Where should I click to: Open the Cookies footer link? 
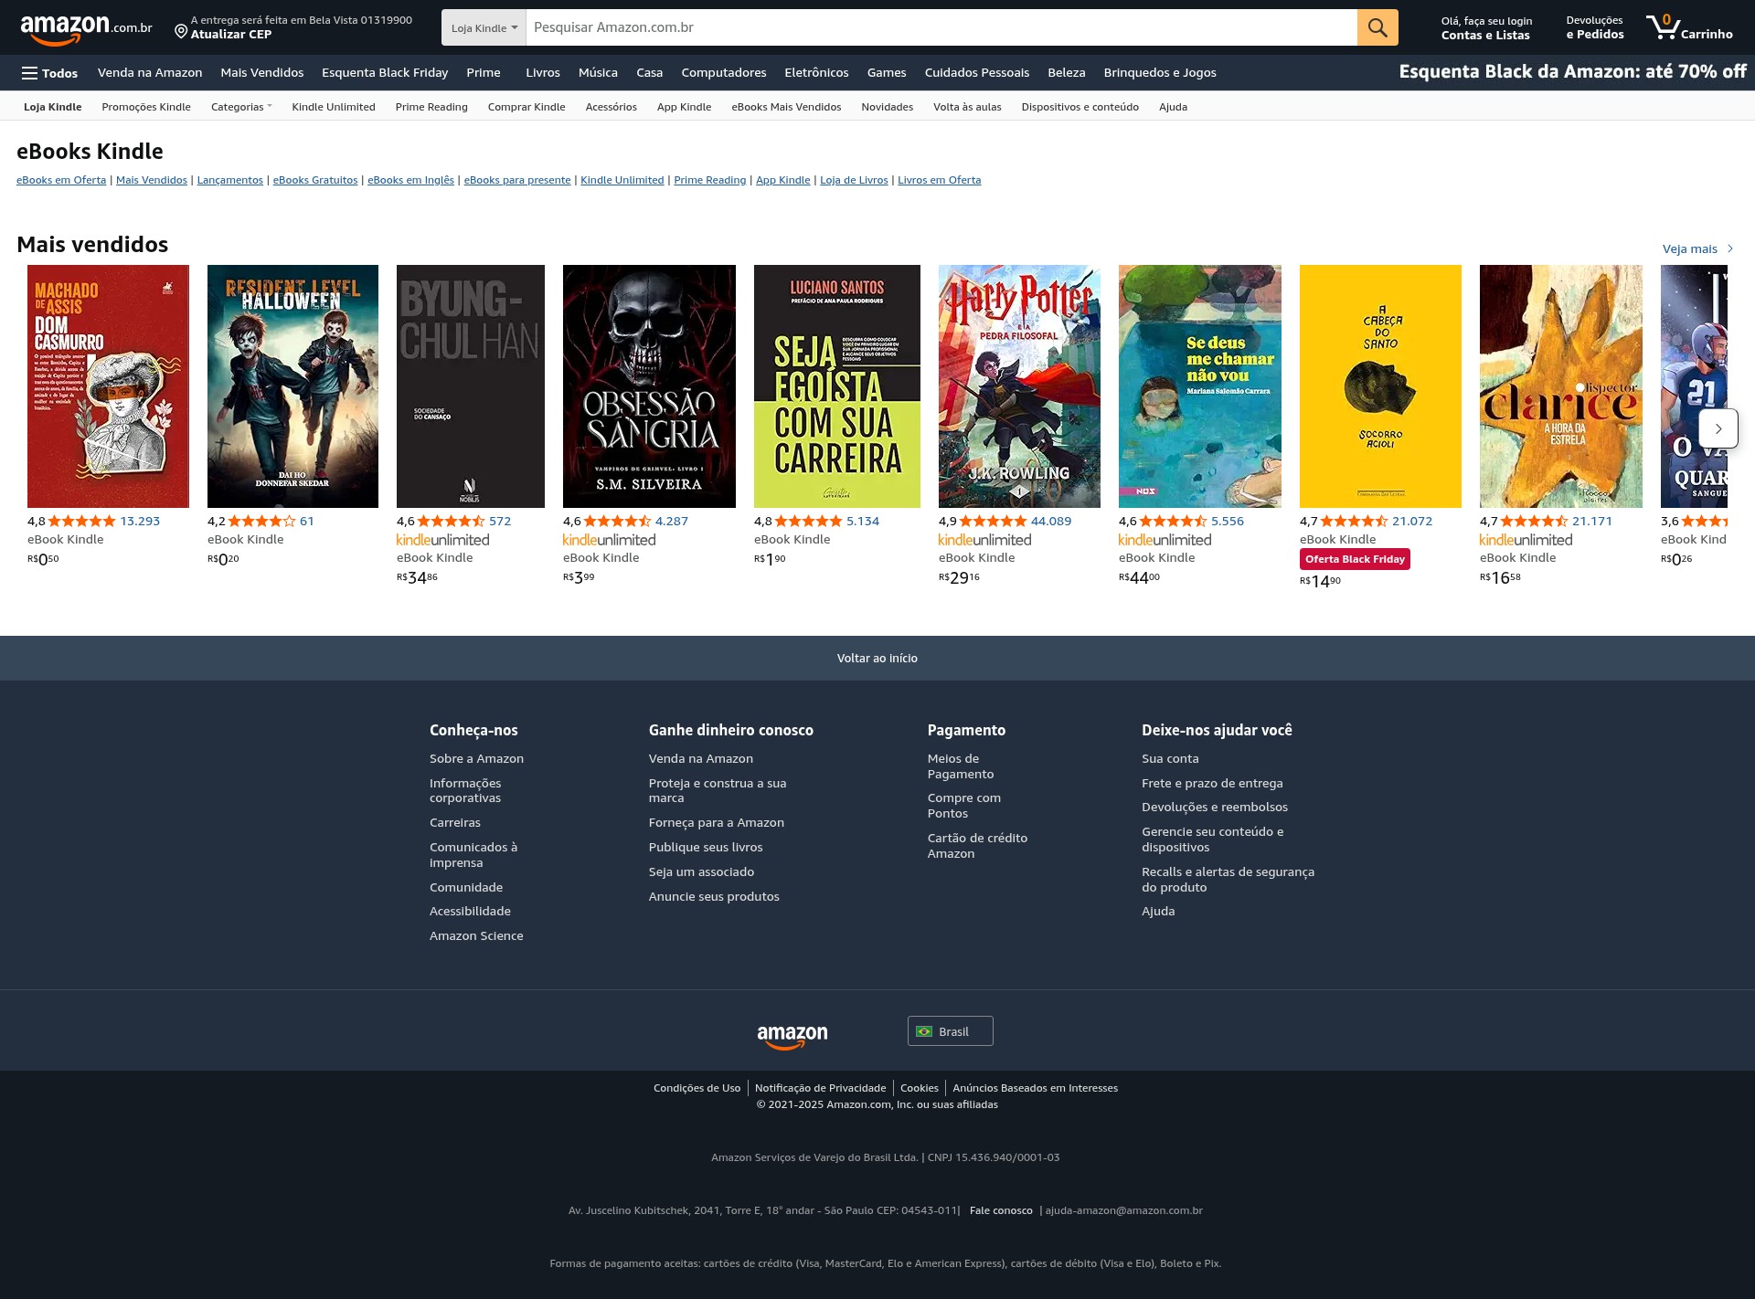tap(919, 1088)
